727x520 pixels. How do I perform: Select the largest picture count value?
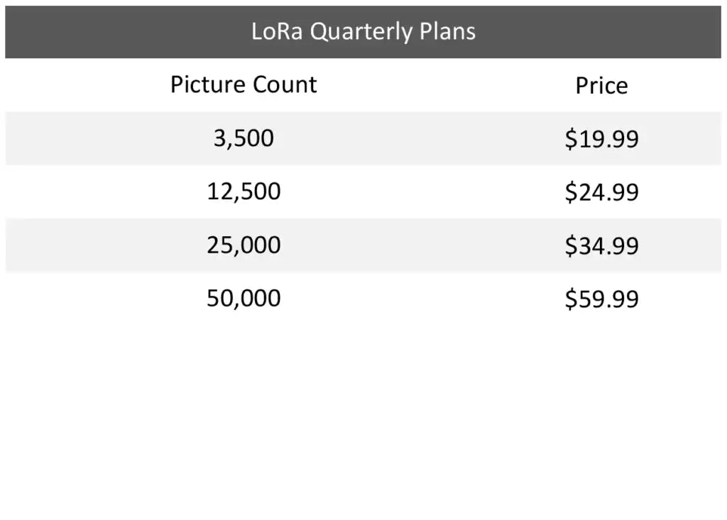(244, 298)
